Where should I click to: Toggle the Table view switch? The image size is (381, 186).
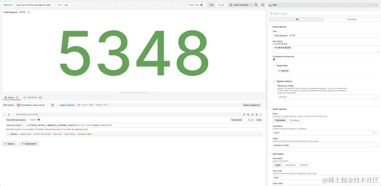[x=202, y=5]
